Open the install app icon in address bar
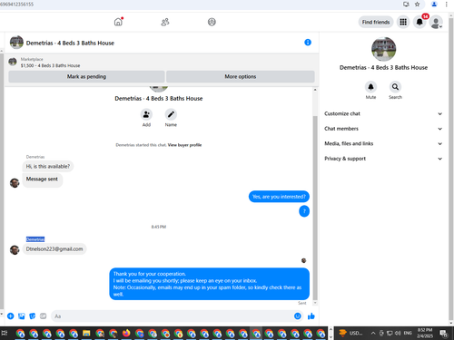This screenshot has height=340, width=454. (406, 5)
